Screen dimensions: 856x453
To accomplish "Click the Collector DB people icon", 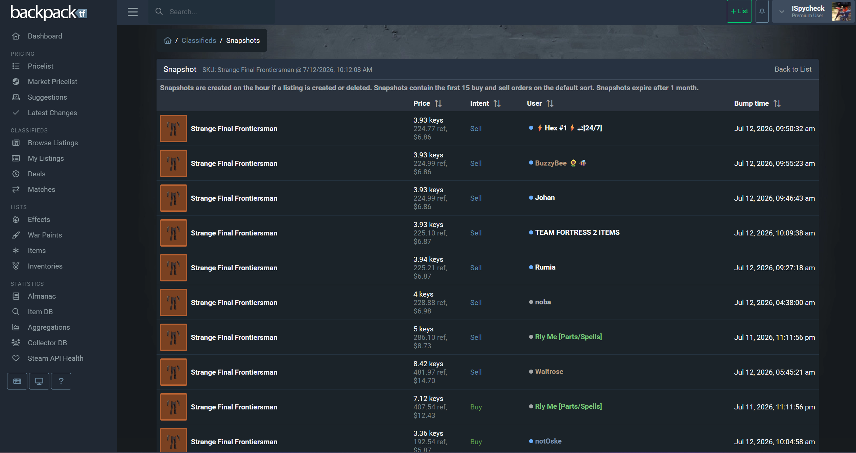I will click(x=16, y=343).
